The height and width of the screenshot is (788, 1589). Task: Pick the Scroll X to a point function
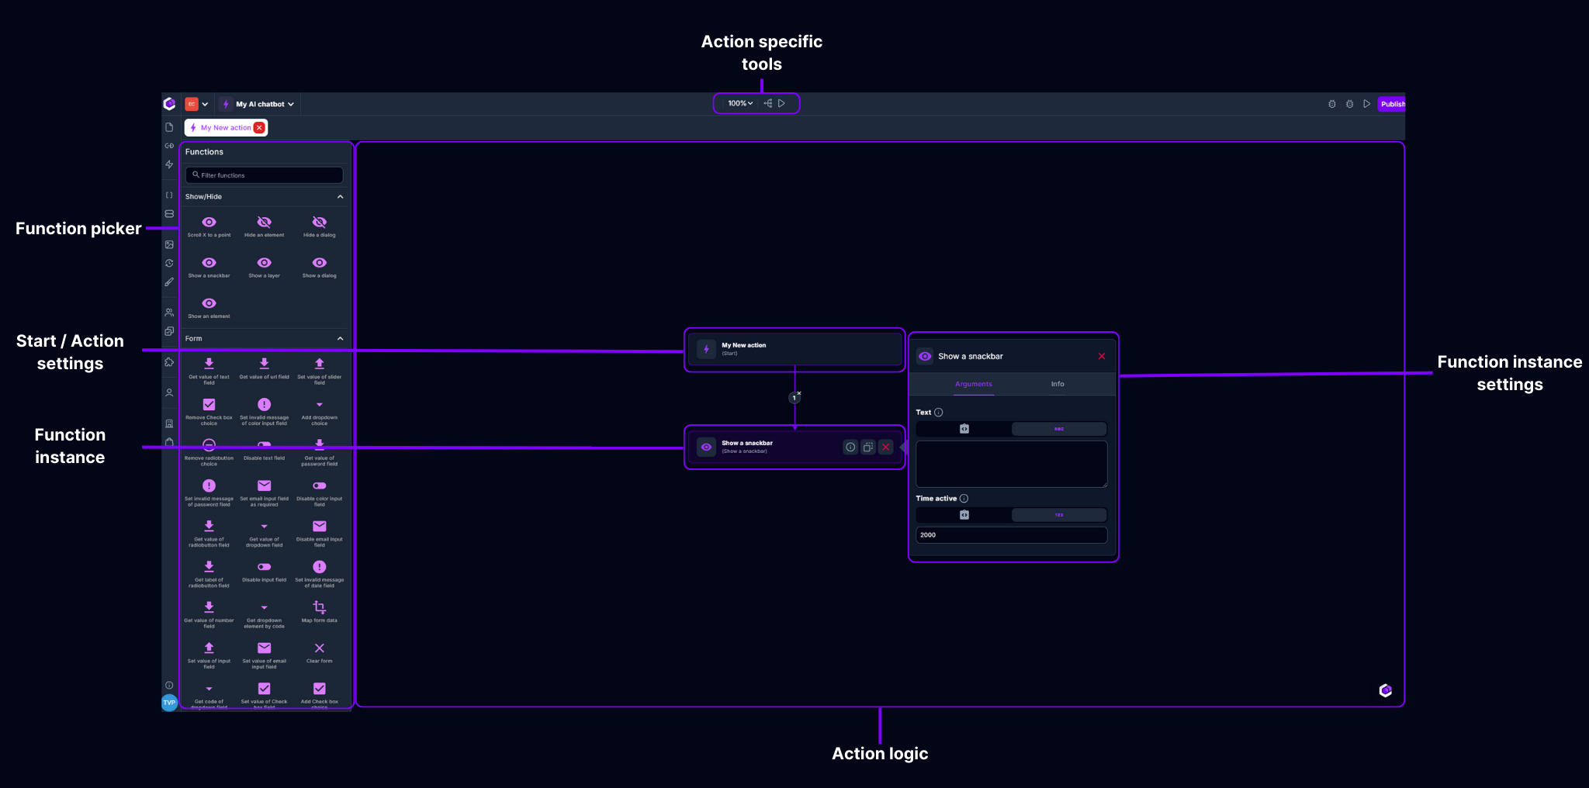point(208,225)
